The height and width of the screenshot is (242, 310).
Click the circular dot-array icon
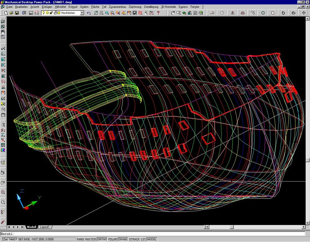(x=263, y=13)
